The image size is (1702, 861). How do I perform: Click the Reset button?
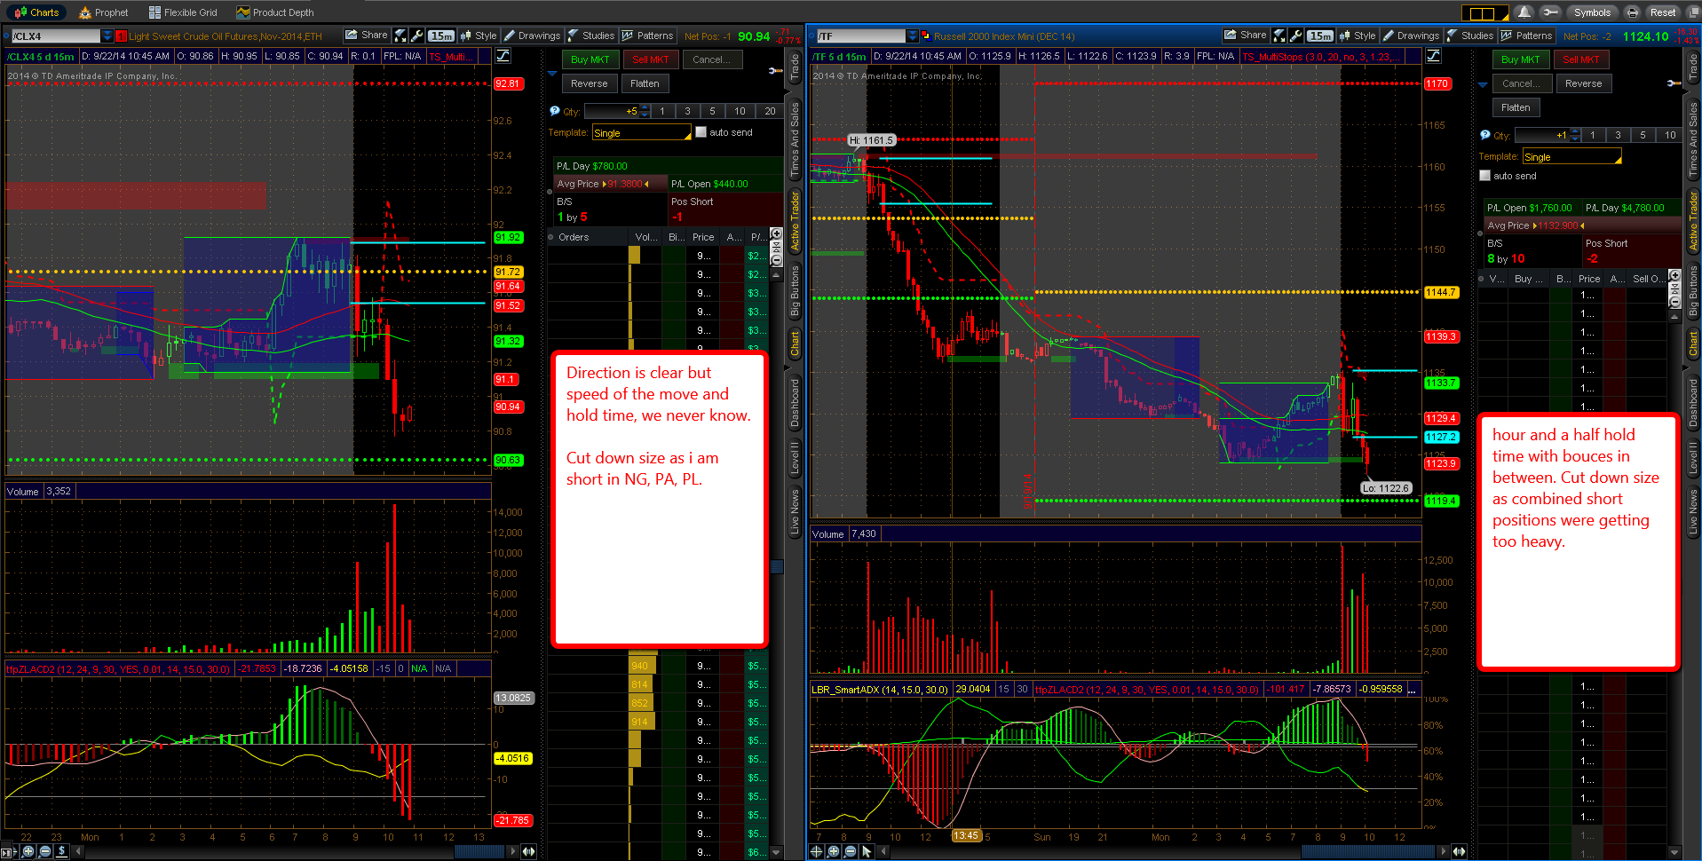point(1662,12)
